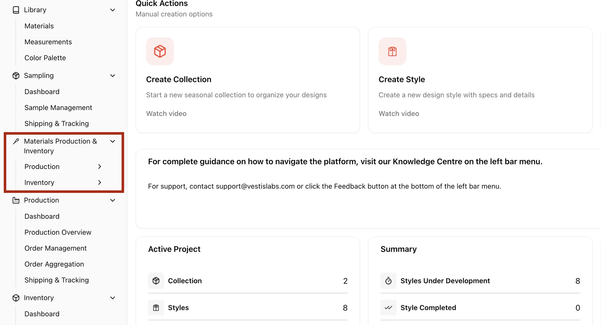
Task: Watch video for Create Collection
Action: 166,113
